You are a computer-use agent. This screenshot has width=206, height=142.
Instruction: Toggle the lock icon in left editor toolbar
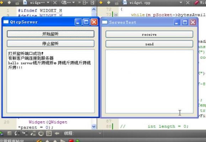[17, 2]
